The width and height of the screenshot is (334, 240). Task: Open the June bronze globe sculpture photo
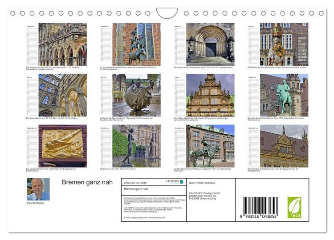[137, 95]
